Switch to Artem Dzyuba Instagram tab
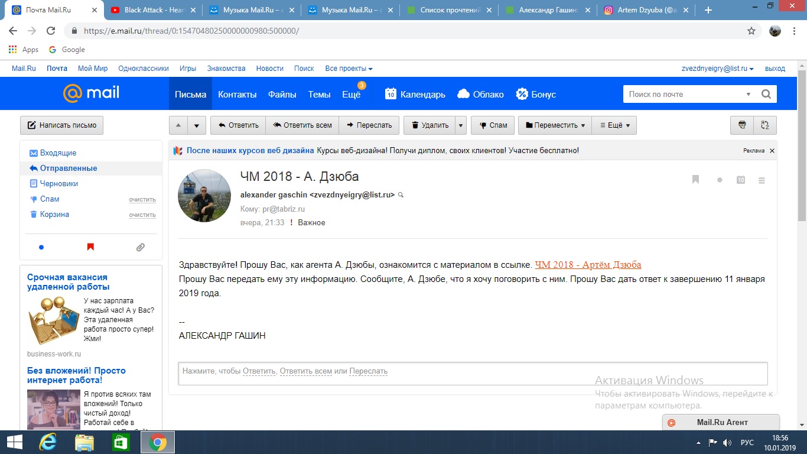The image size is (807, 454). [645, 10]
